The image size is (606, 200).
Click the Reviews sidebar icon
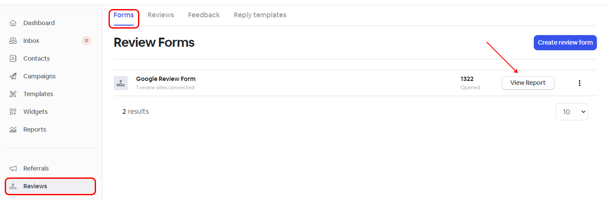tap(13, 186)
